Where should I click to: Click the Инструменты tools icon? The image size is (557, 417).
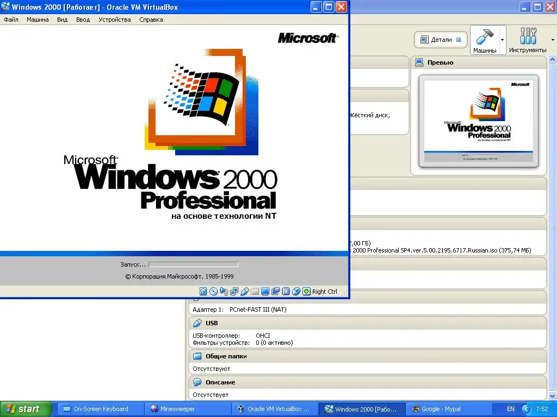(x=528, y=36)
